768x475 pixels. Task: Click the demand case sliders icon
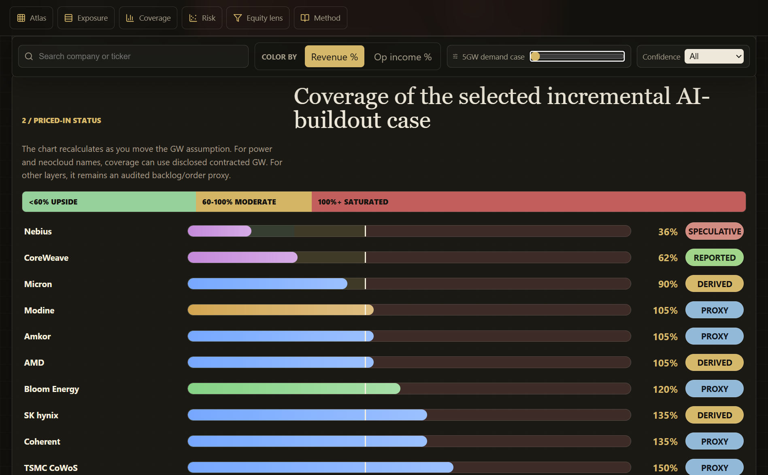tap(455, 56)
